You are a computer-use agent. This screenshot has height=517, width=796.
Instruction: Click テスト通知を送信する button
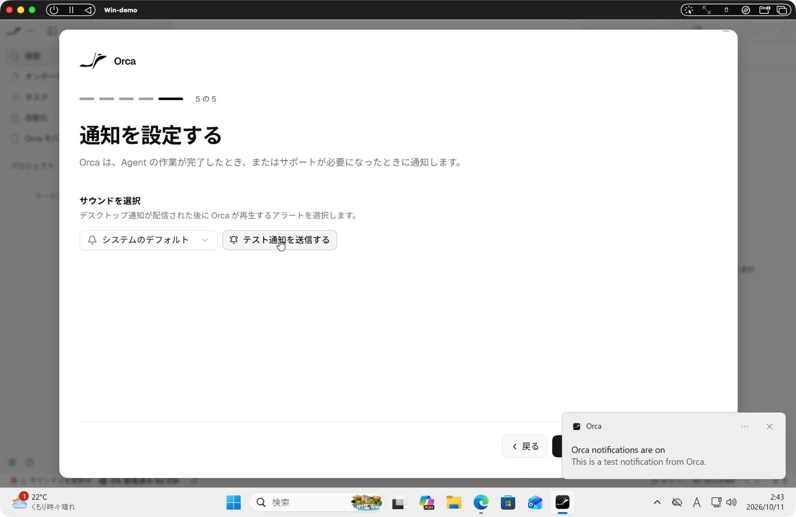coord(280,240)
